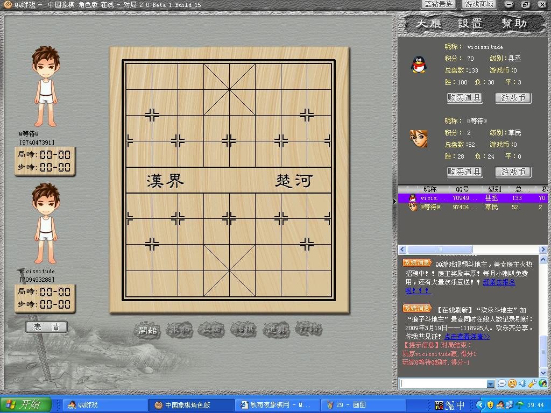Screen dimensions: 551x413
Task: Click the yellow security shield tray icon
Action: 490,405
